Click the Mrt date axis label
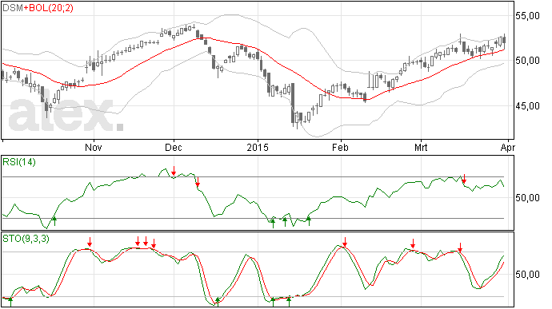 click(x=421, y=147)
